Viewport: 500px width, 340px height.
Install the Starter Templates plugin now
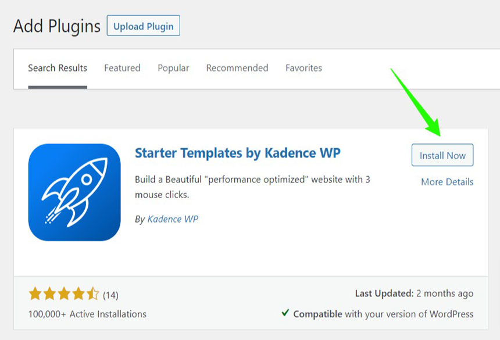point(442,155)
